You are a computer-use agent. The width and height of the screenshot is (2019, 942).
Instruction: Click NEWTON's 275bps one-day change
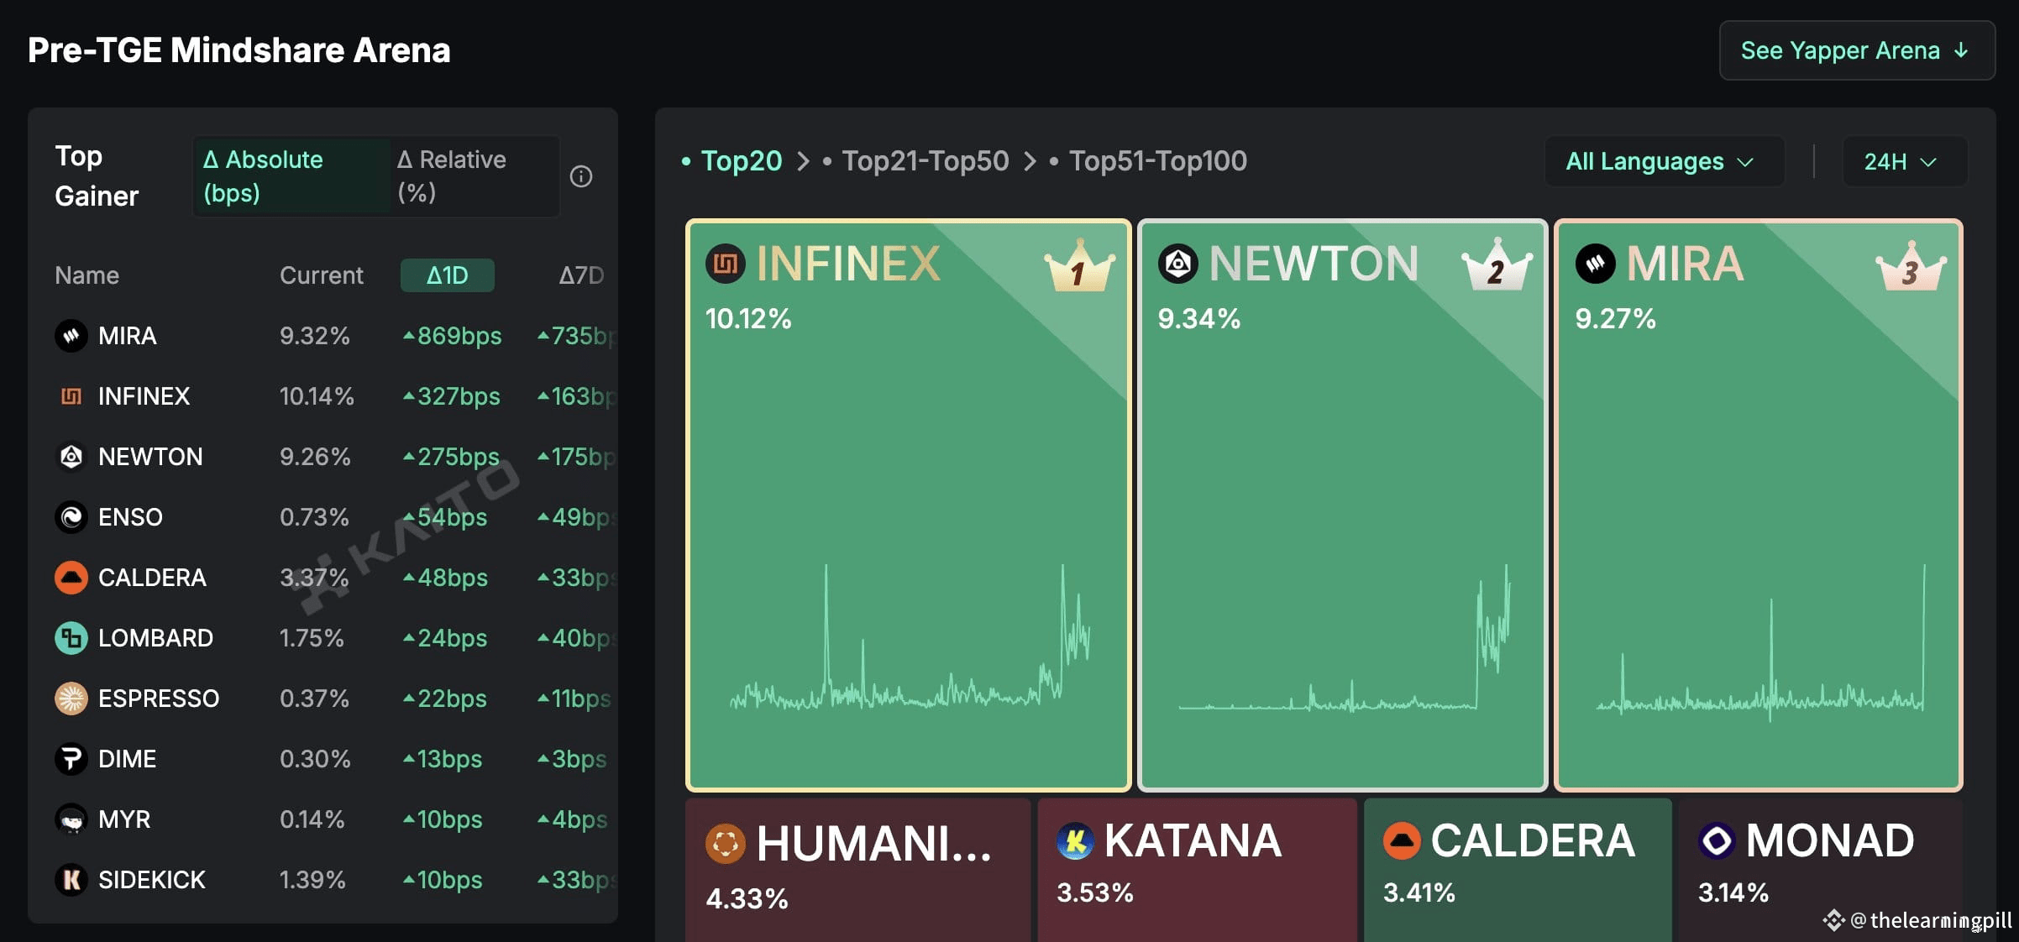(x=452, y=457)
